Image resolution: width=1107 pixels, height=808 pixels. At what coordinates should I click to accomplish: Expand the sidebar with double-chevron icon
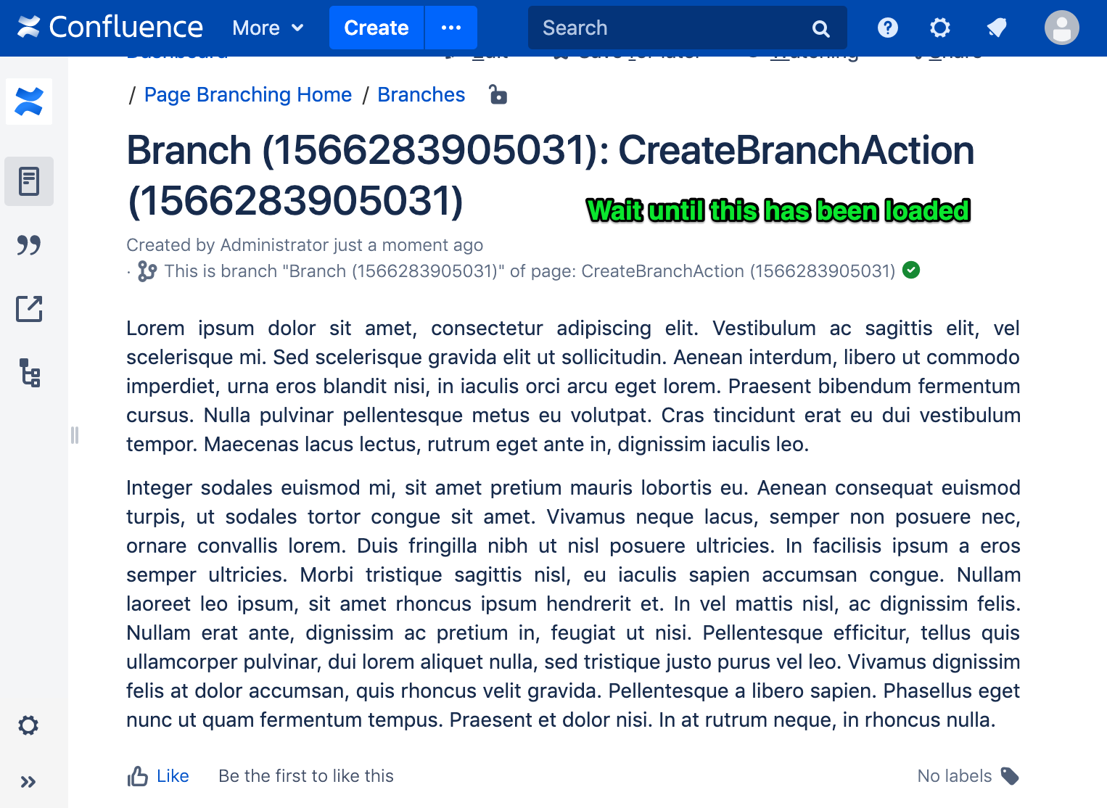(28, 782)
